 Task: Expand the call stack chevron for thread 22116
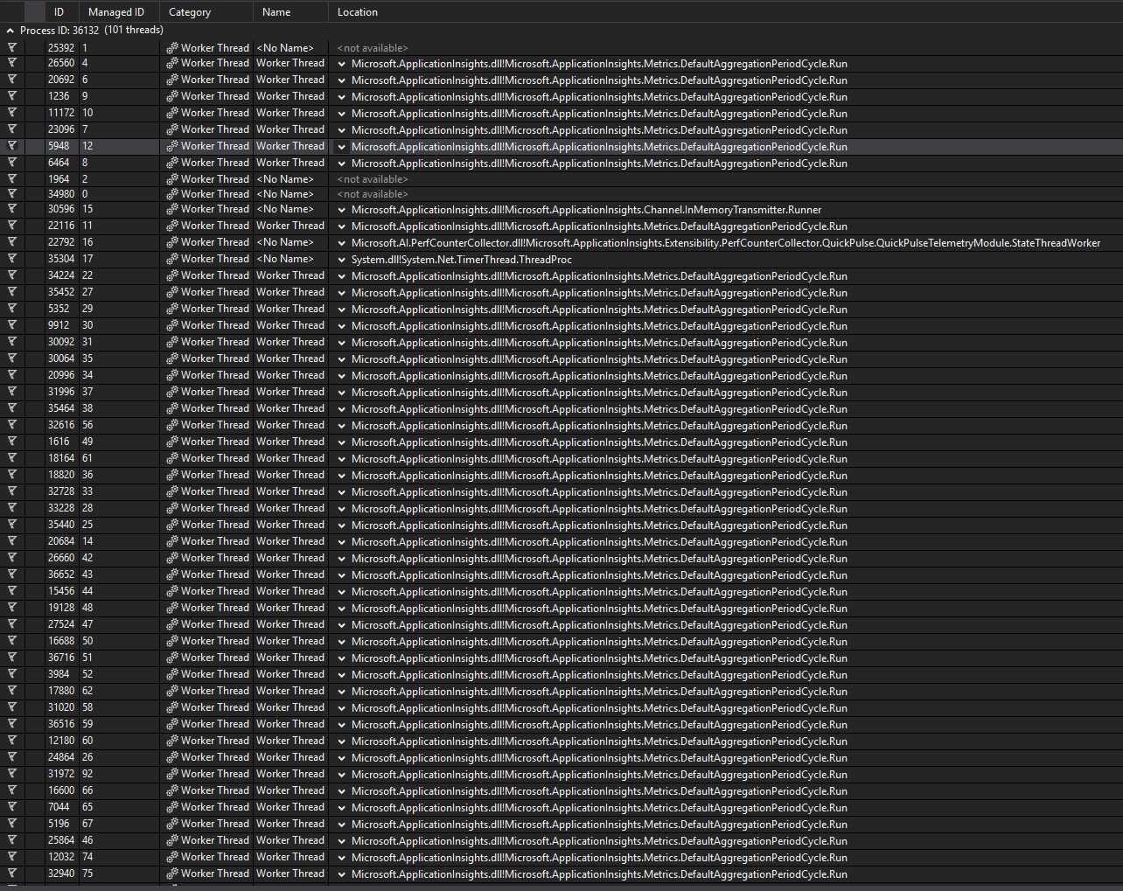tap(340, 226)
